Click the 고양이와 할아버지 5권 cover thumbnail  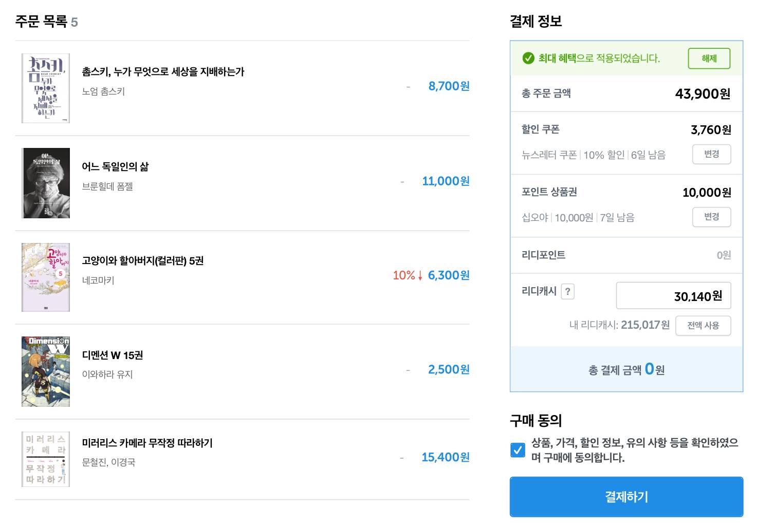pyautogui.click(x=46, y=277)
